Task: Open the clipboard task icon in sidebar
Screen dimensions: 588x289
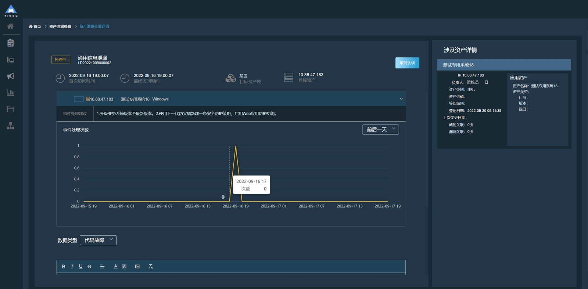Action: (x=11, y=43)
